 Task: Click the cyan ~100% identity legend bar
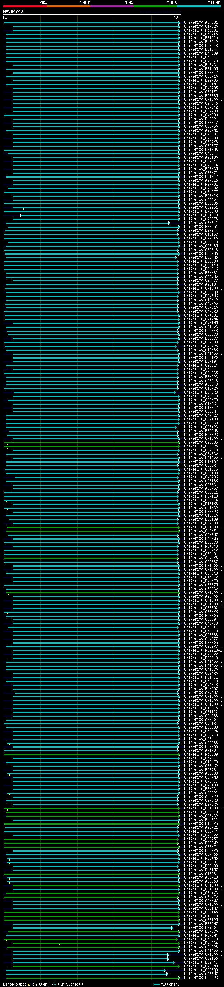[199, 6]
